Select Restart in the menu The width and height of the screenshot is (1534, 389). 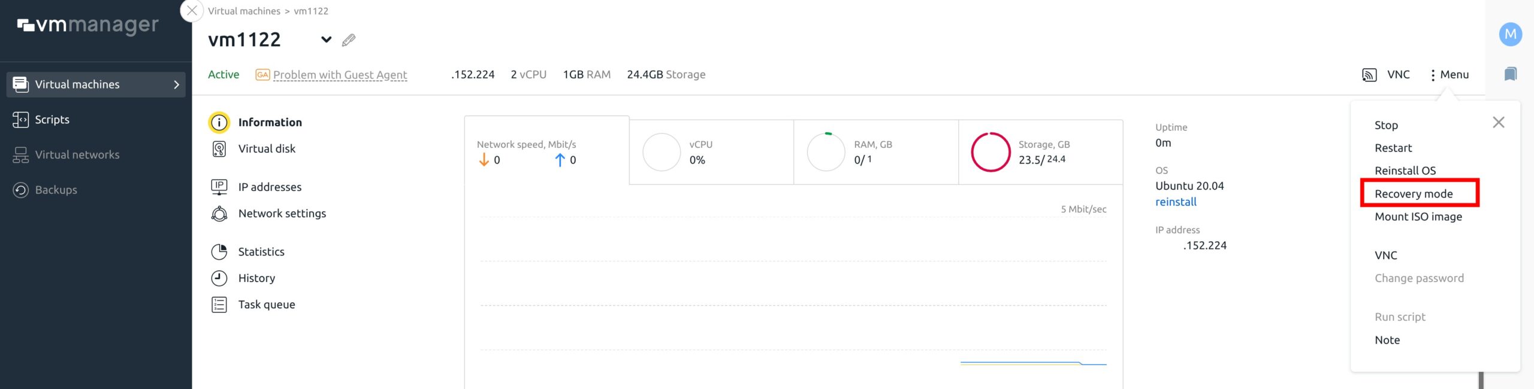tap(1393, 148)
